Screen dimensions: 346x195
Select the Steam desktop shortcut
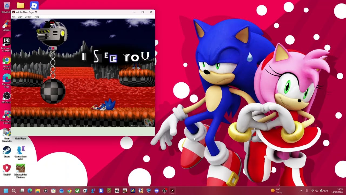click(x=7, y=152)
